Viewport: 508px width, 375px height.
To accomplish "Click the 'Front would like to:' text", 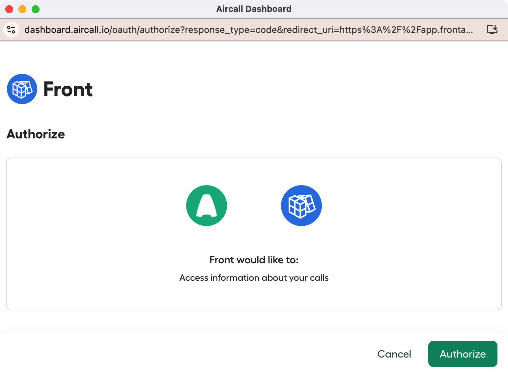I will coord(254,260).
